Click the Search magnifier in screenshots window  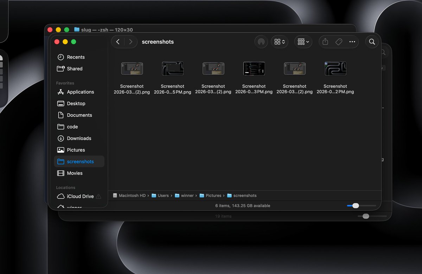372,42
